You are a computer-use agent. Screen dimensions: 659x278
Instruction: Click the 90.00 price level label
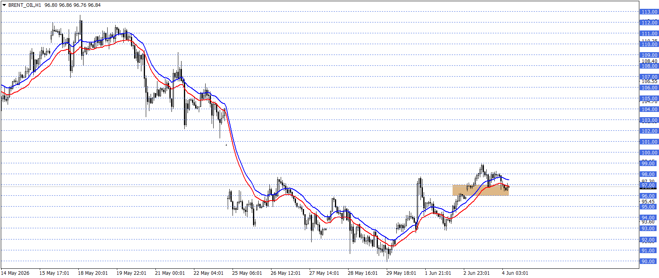click(649, 262)
